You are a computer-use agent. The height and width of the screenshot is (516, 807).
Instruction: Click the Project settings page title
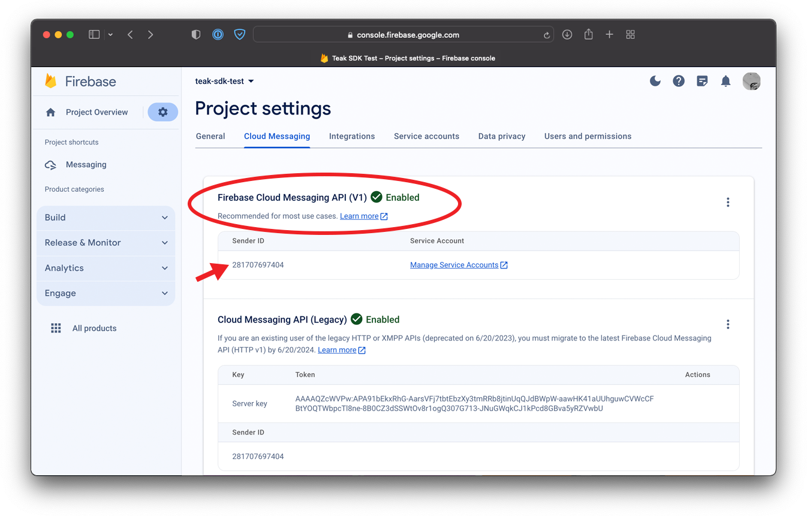click(x=263, y=108)
